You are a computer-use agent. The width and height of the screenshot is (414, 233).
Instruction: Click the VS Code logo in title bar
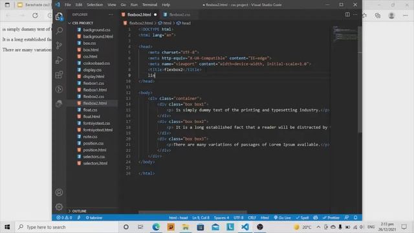pos(58,5)
